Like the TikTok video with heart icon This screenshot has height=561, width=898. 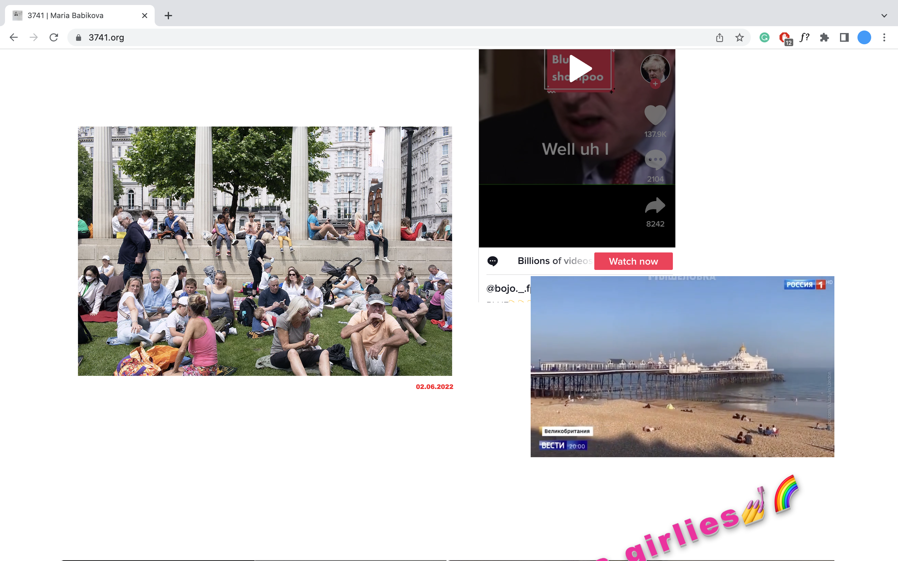coord(655,115)
